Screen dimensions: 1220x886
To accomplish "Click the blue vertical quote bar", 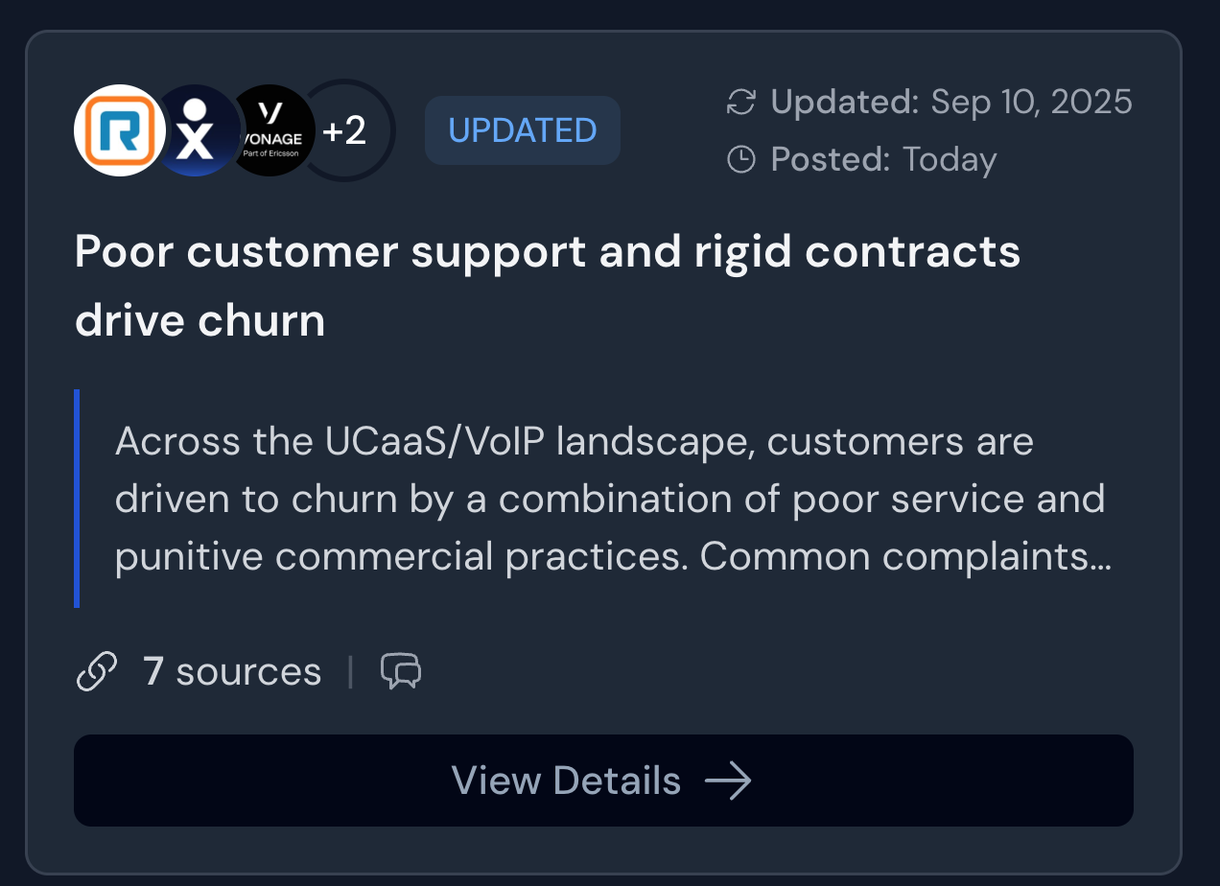I will click(77, 499).
